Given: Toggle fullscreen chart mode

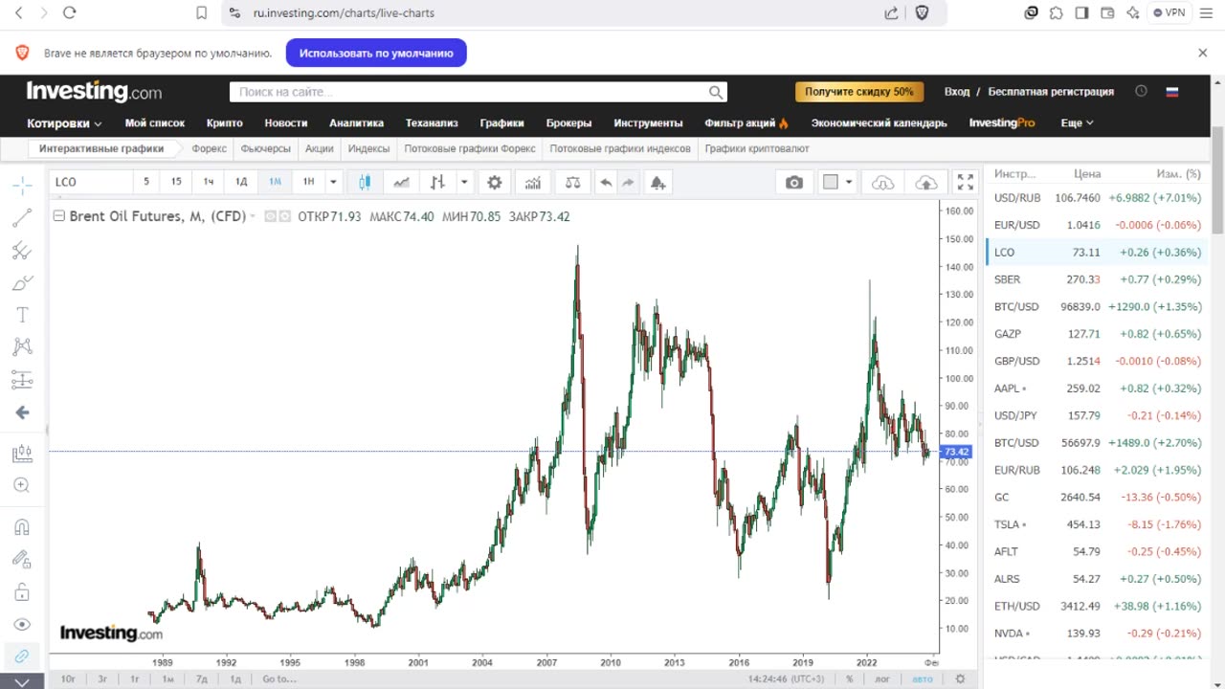Looking at the screenshot, I should (x=966, y=182).
